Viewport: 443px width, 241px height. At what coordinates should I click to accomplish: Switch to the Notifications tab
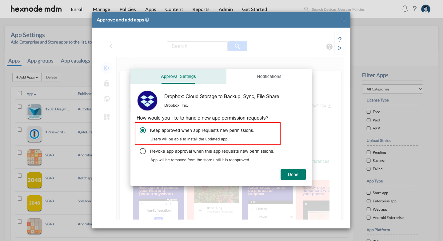point(269,76)
